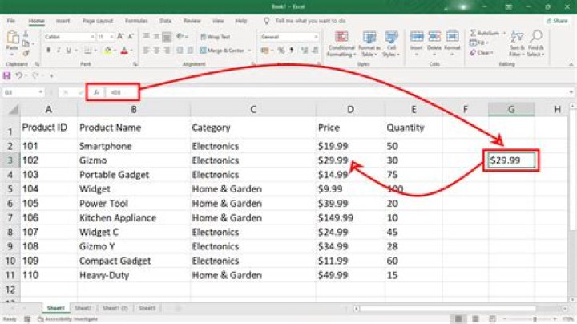Open the Sheet2 worksheet tab
577x324 pixels.
point(83,308)
